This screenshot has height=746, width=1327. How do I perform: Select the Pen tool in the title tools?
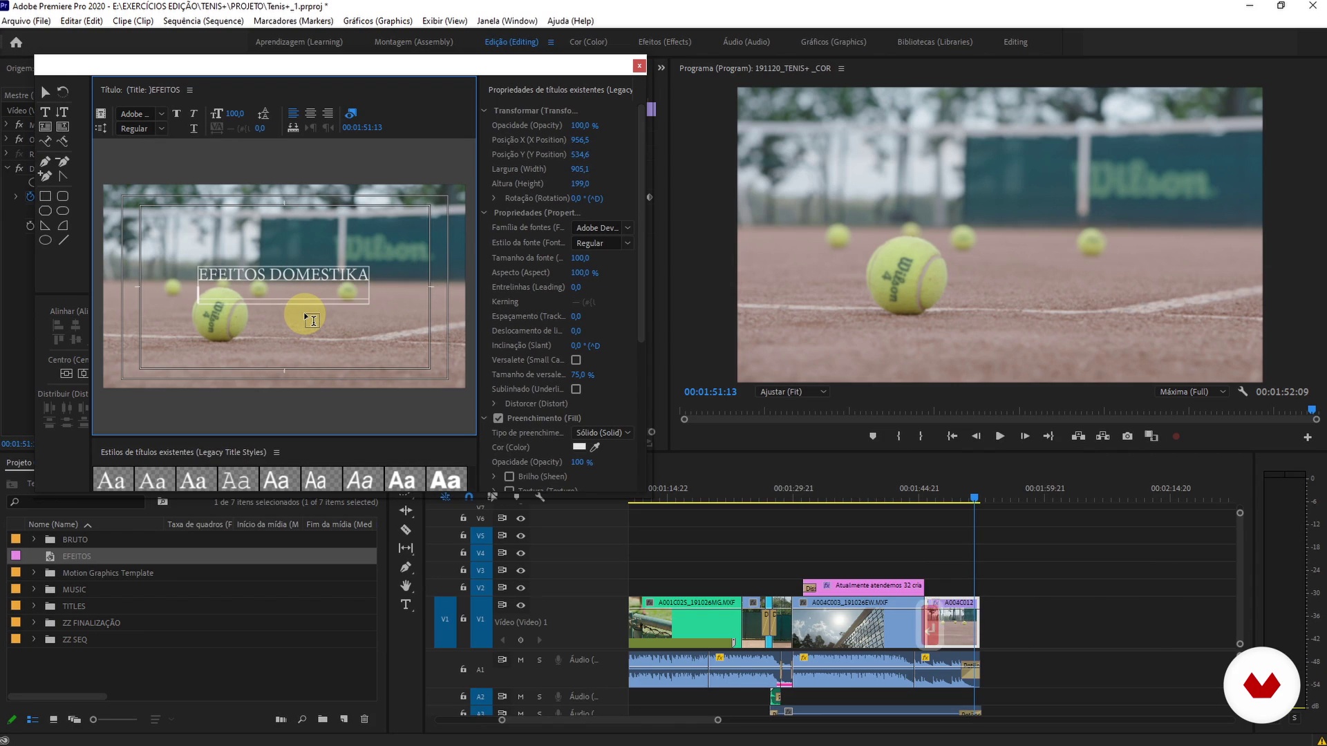pyautogui.click(x=45, y=162)
